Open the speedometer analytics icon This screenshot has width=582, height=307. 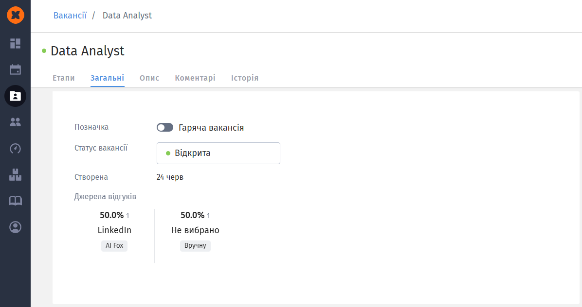pyautogui.click(x=16, y=148)
